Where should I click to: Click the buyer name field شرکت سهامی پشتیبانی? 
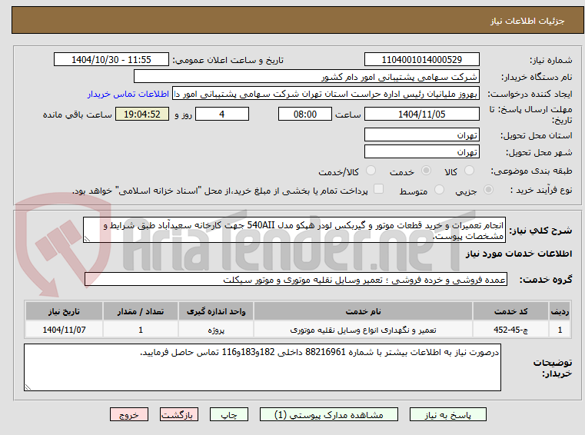306,77
